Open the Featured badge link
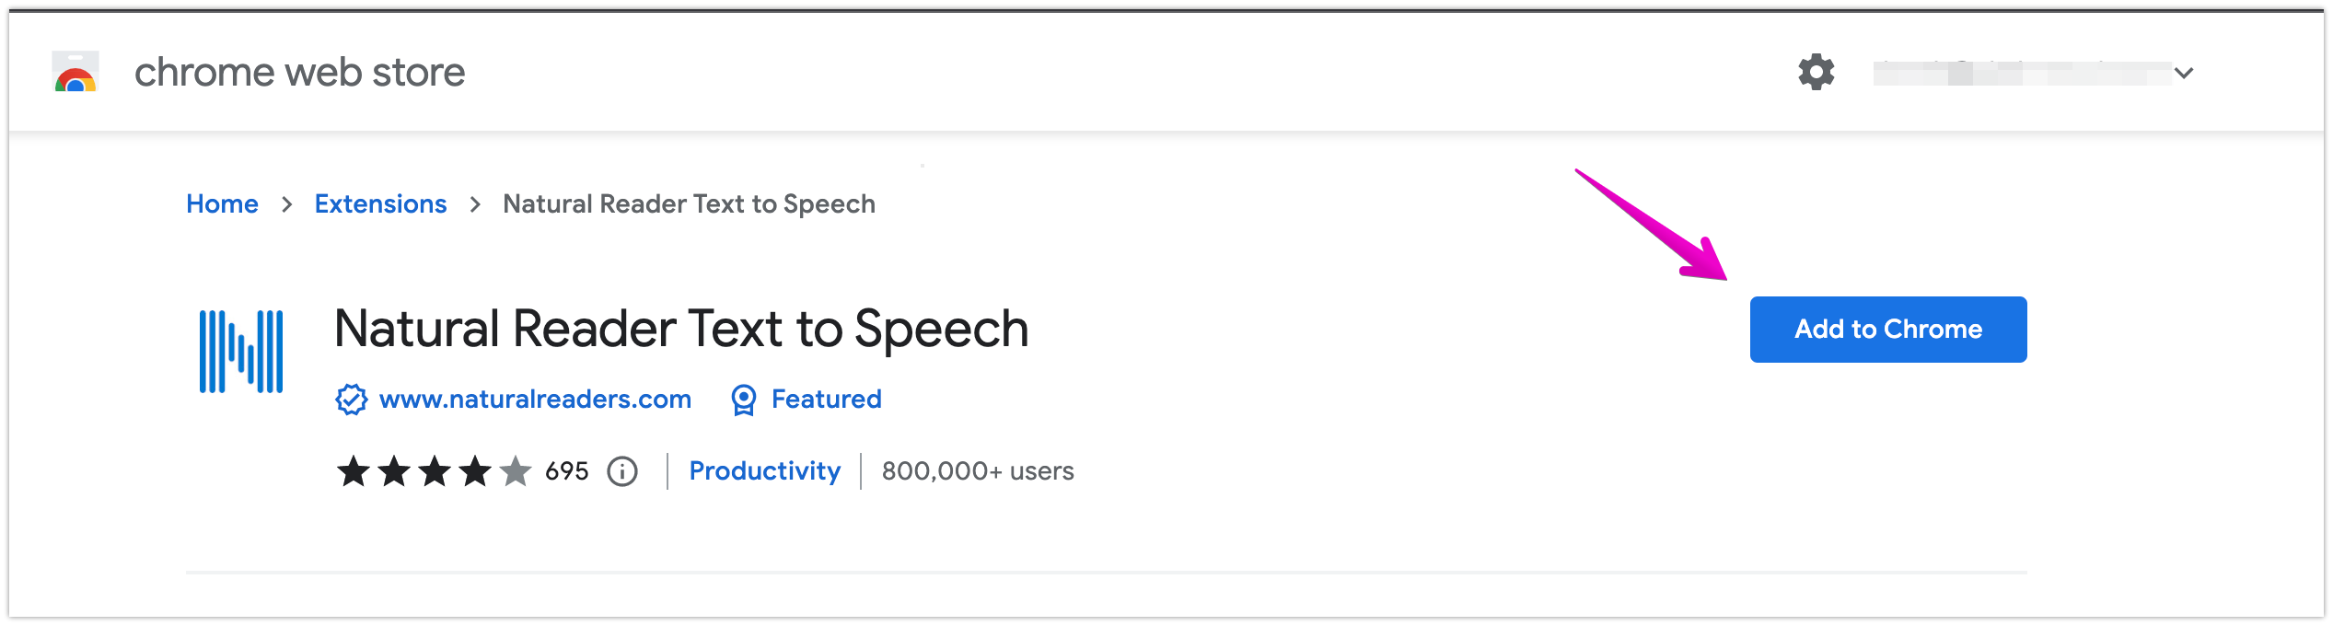 click(826, 400)
